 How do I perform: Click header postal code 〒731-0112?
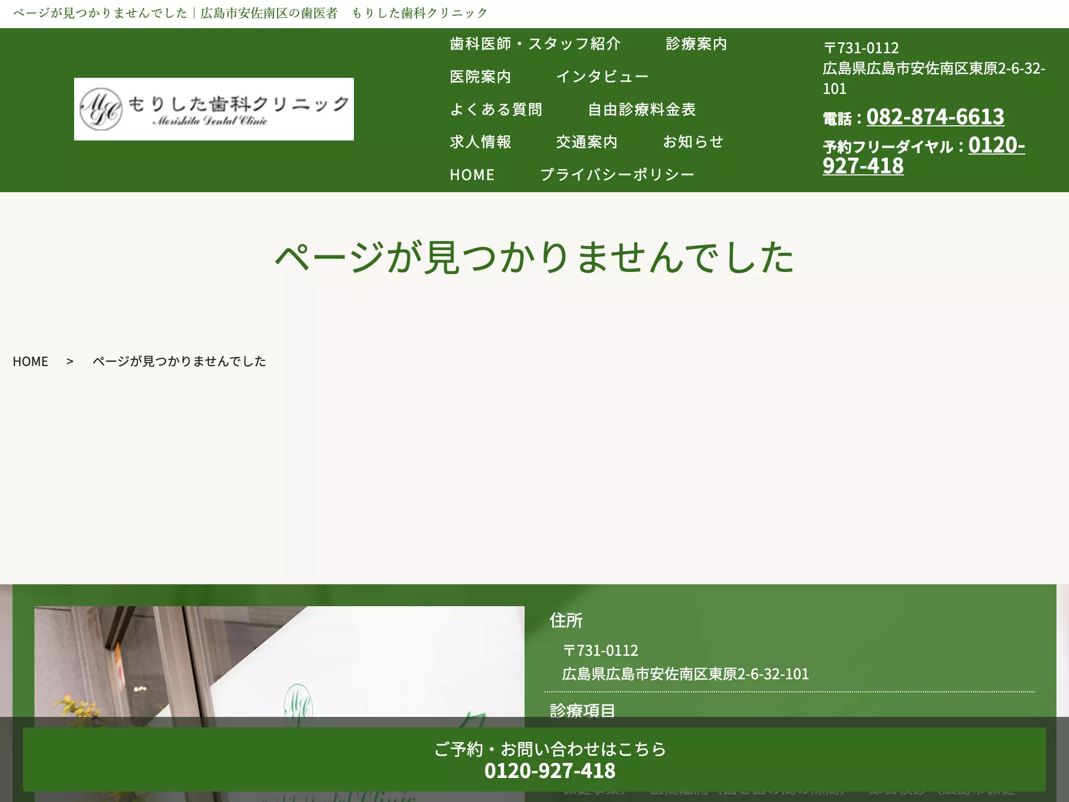pyautogui.click(x=861, y=48)
